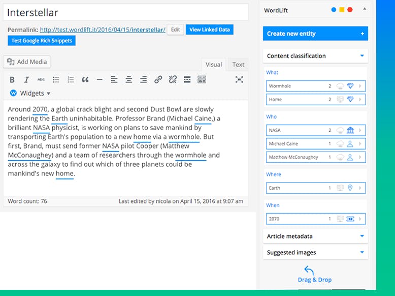Toggle italic formatting in editor toolbar
The width and height of the screenshot is (395, 296).
pyautogui.click(x=26, y=80)
